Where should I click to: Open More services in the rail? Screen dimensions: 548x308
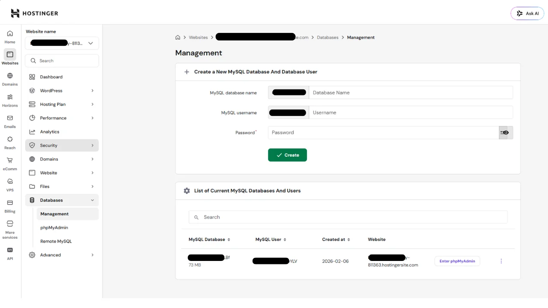click(x=10, y=230)
